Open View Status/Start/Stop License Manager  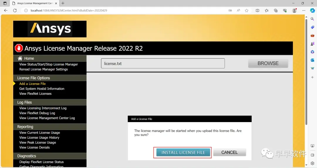(48, 64)
